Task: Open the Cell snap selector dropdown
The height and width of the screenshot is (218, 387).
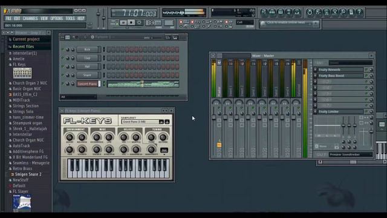Action: coord(245,22)
